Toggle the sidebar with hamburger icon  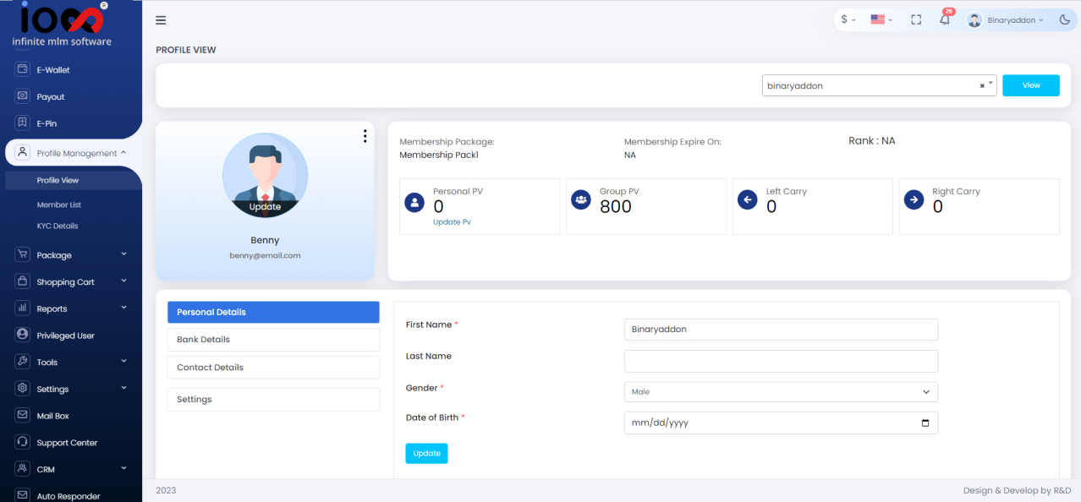[161, 19]
